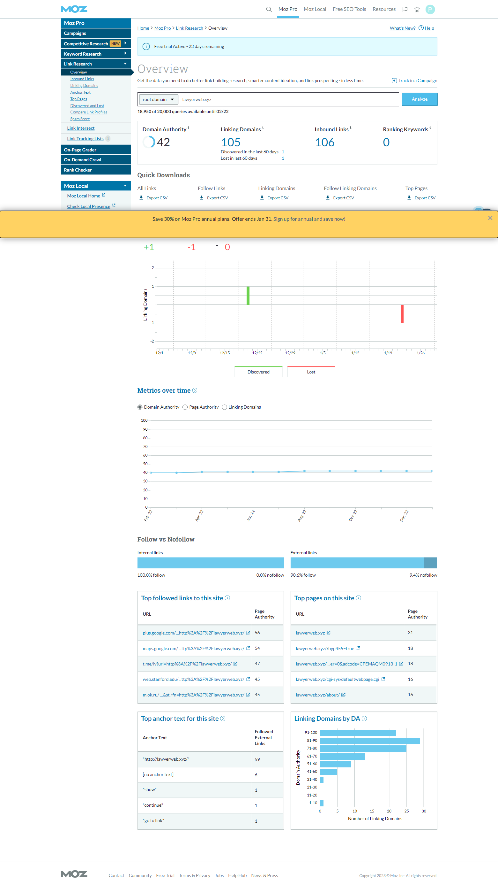Collapse Link Research sidebar section

(96, 64)
